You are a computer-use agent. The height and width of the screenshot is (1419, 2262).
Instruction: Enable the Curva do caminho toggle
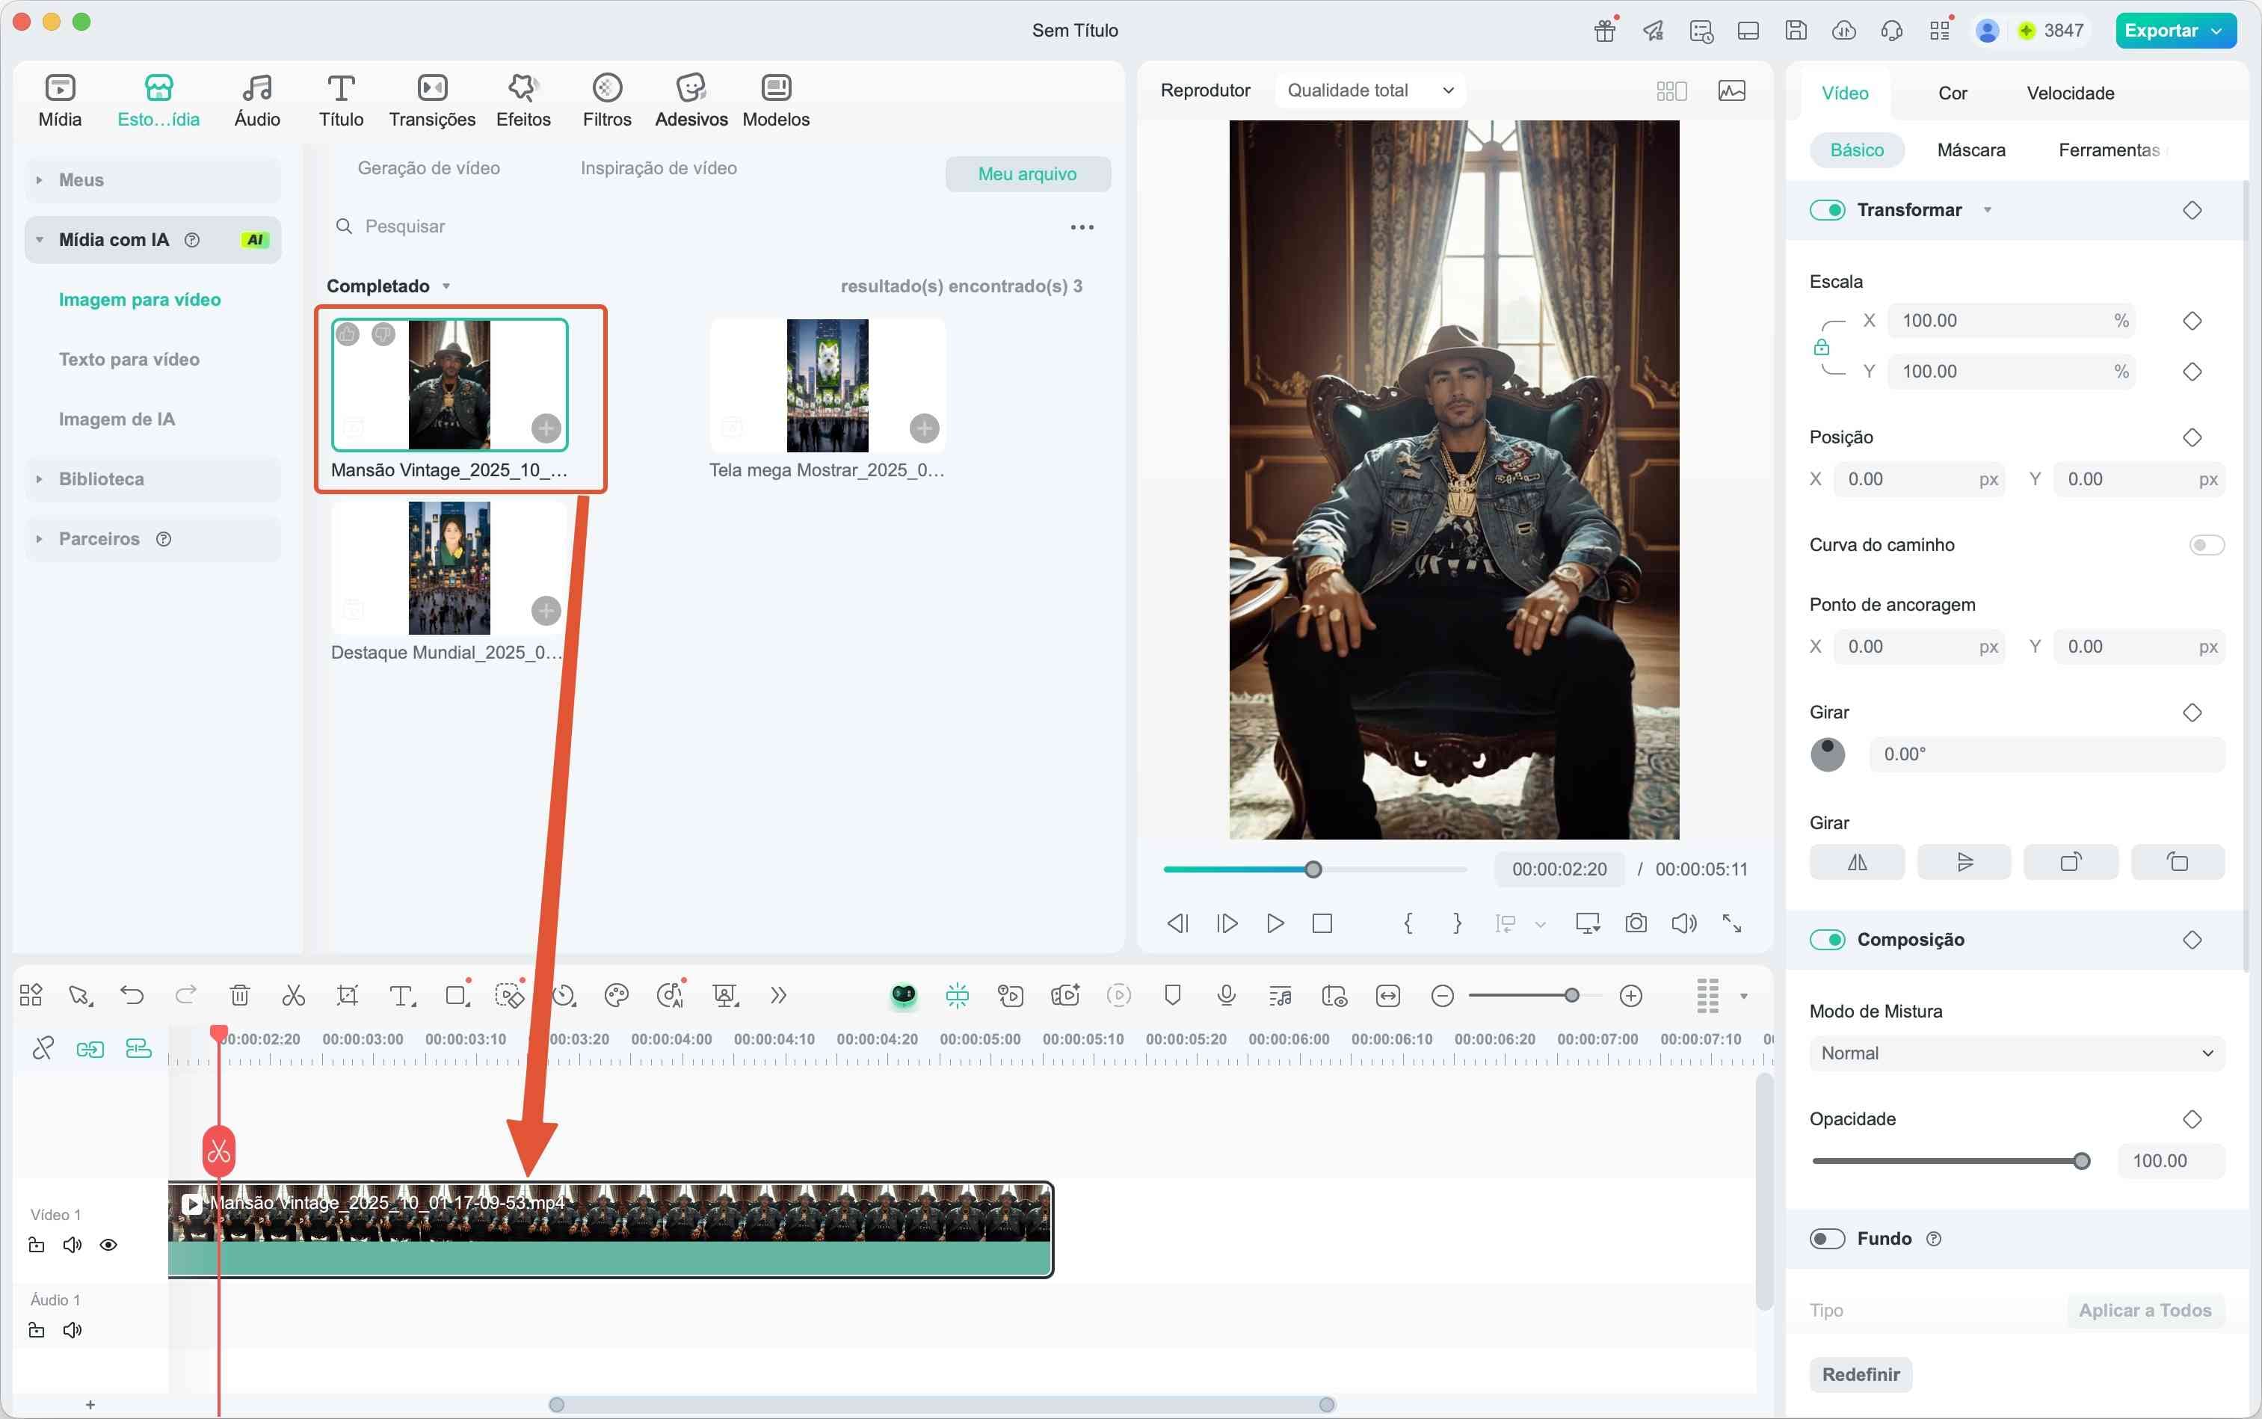click(x=2204, y=544)
